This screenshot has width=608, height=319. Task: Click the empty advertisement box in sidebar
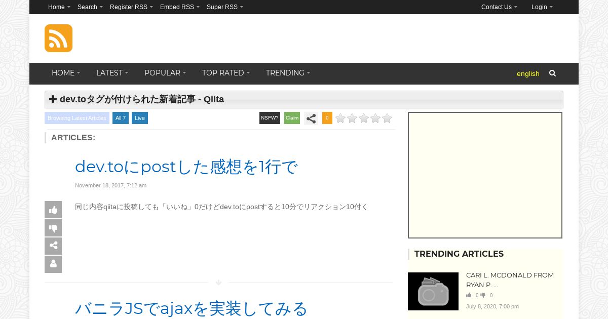485,175
